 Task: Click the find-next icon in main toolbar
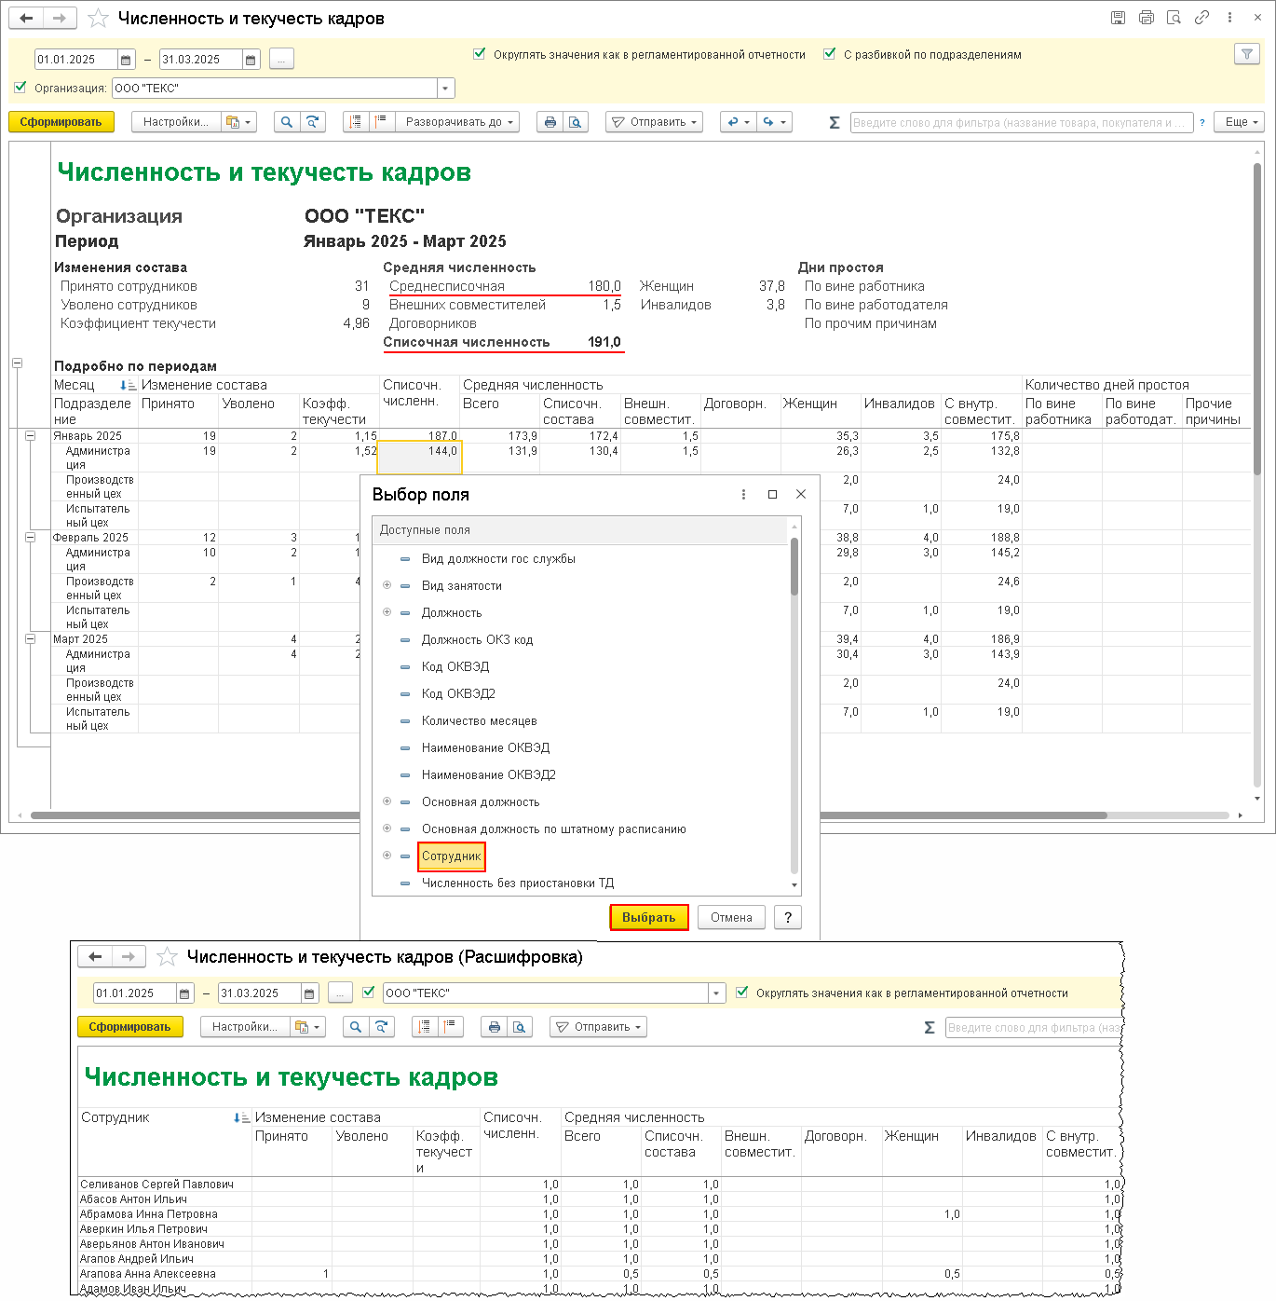pyautogui.click(x=313, y=122)
